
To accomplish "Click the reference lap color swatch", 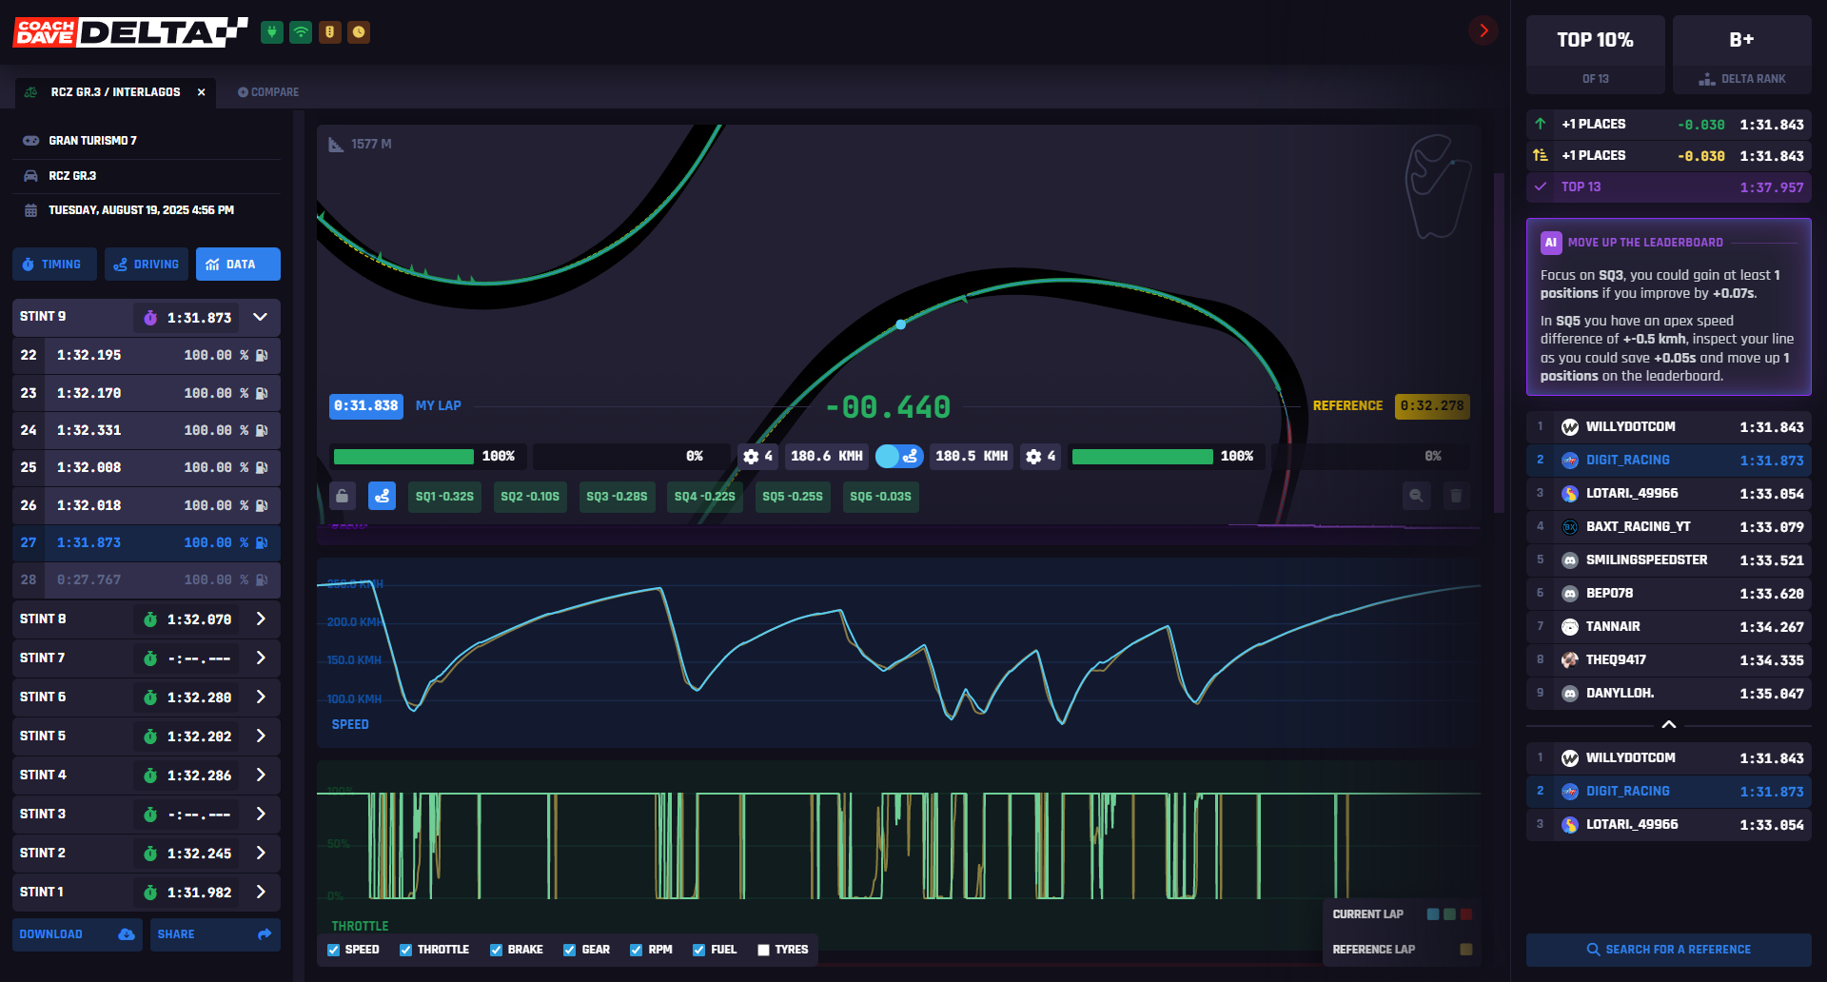I will (x=1465, y=950).
